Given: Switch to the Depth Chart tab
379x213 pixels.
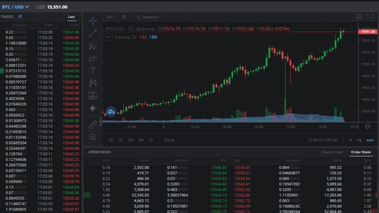Looking at the screenshot, I should pyautogui.click(x=332, y=152).
